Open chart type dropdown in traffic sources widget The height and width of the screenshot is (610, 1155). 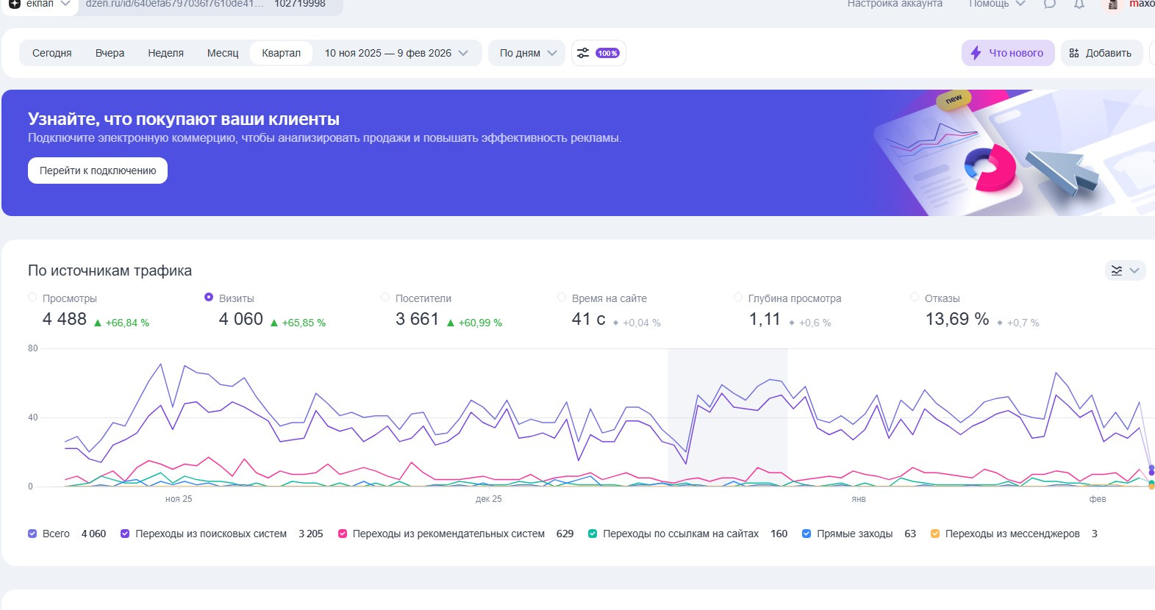[1125, 270]
